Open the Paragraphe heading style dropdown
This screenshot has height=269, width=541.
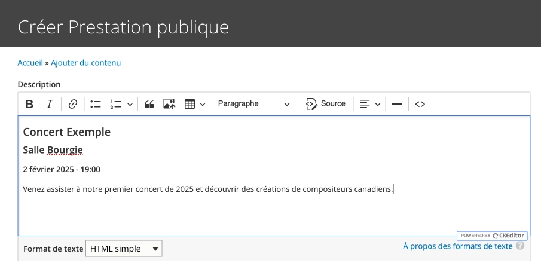click(x=253, y=104)
